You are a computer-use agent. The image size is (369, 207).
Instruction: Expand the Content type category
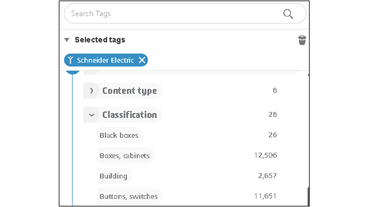(x=92, y=91)
